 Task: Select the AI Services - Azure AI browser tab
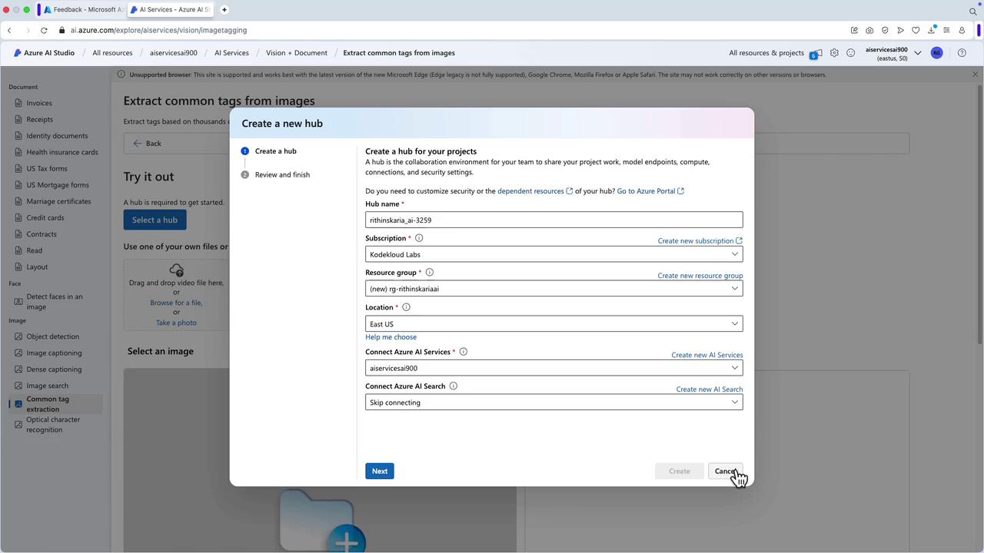(170, 10)
